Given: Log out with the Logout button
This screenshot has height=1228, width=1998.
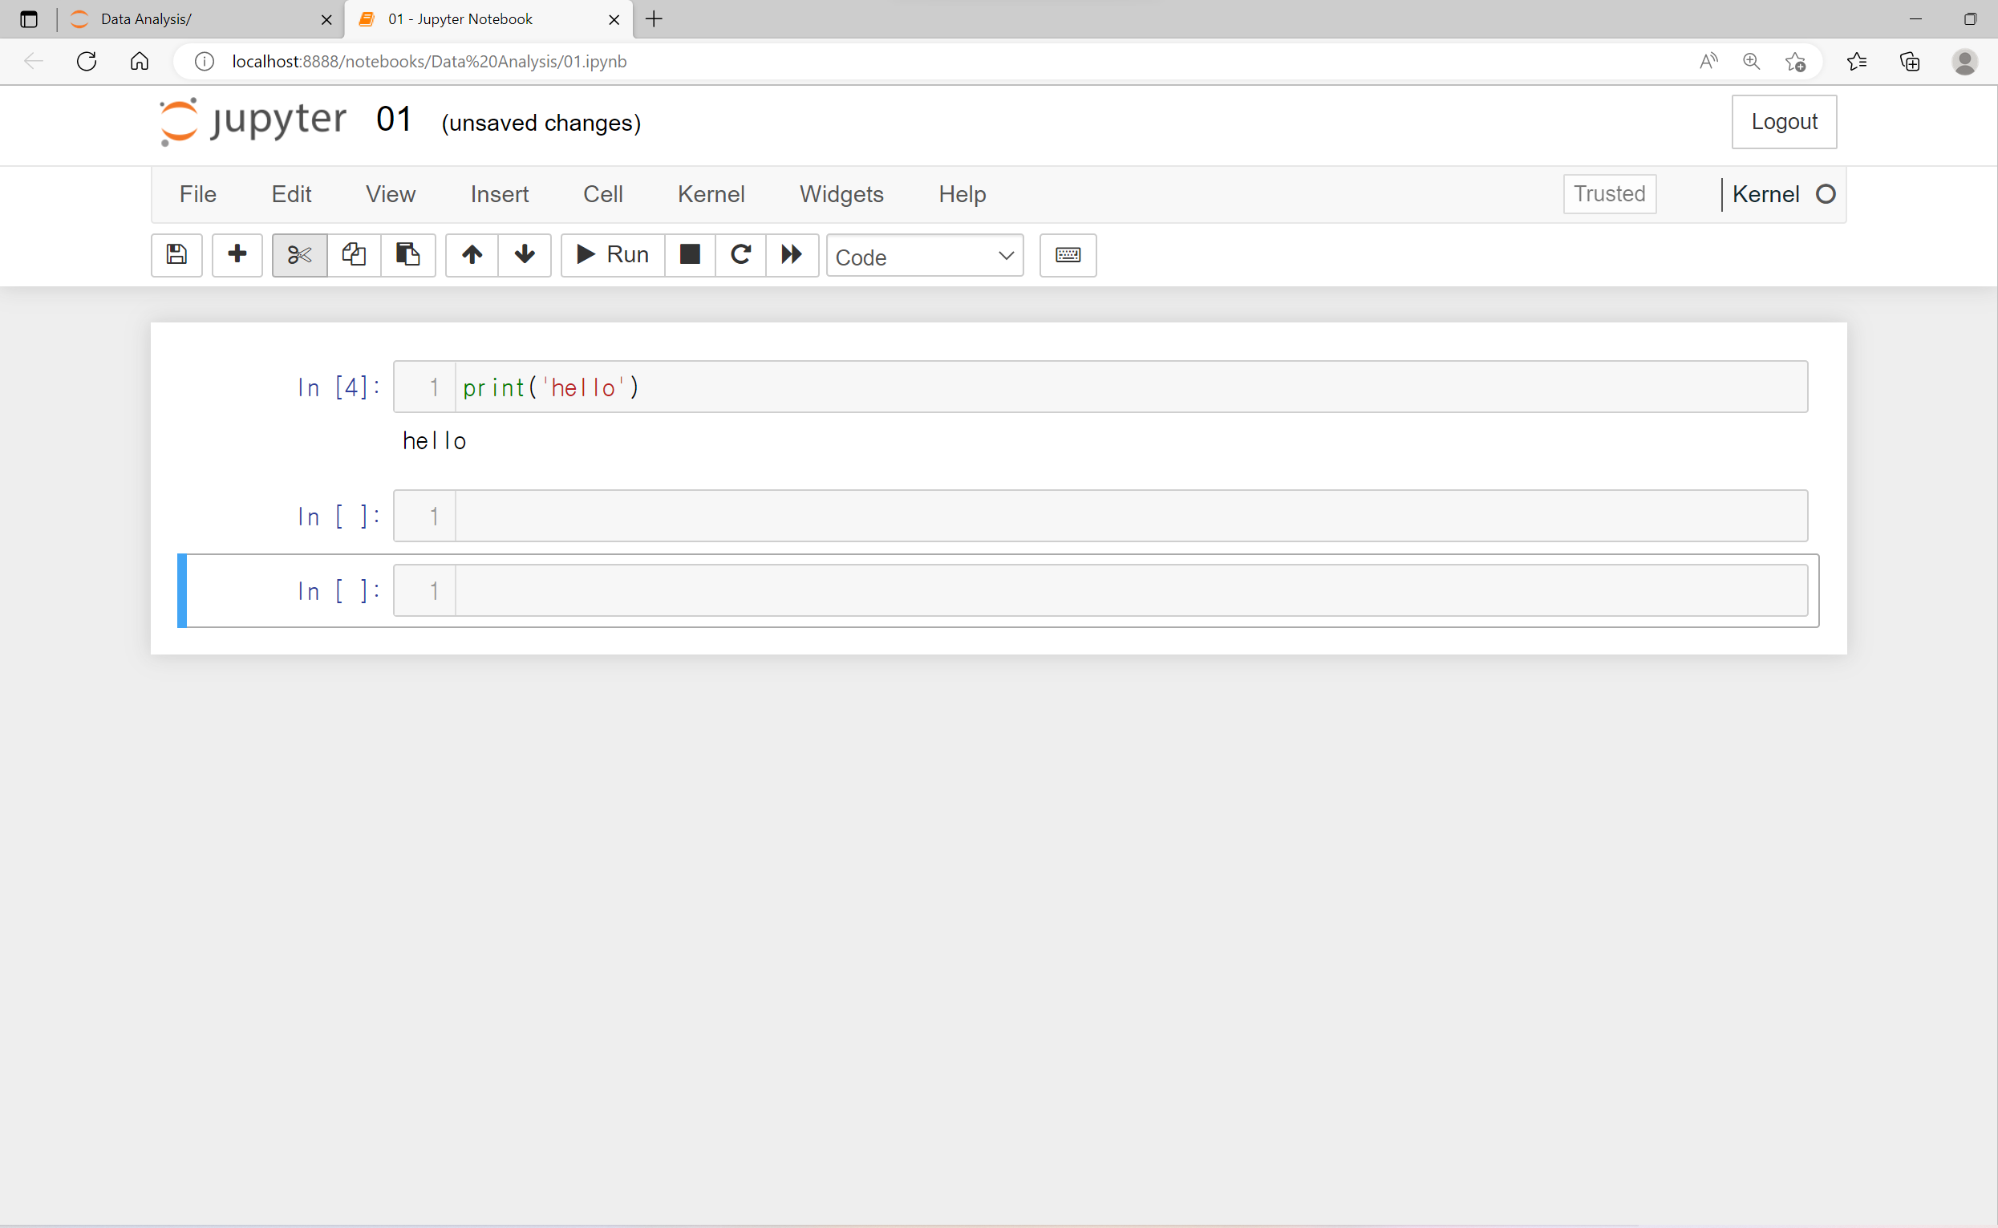Looking at the screenshot, I should coord(1784,122).
